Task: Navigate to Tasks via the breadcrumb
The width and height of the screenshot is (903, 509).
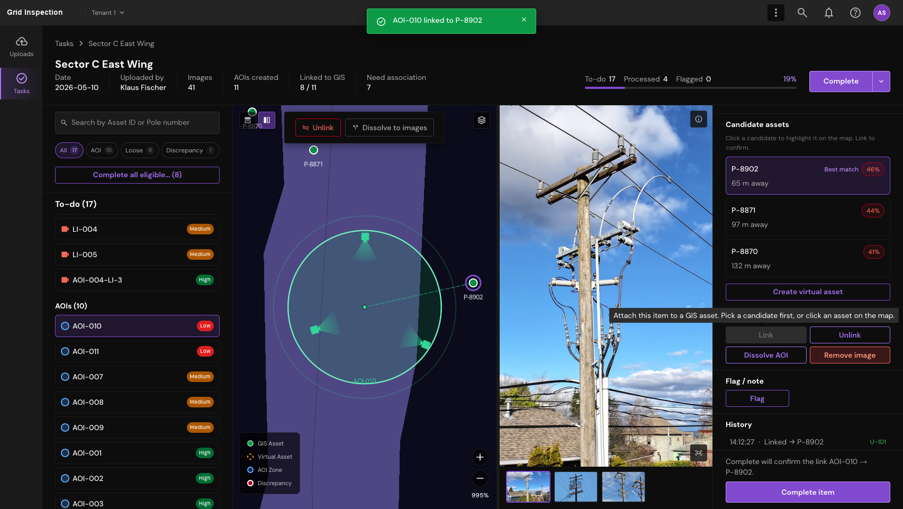Action: pyautogui.click(x=64, y=43)
